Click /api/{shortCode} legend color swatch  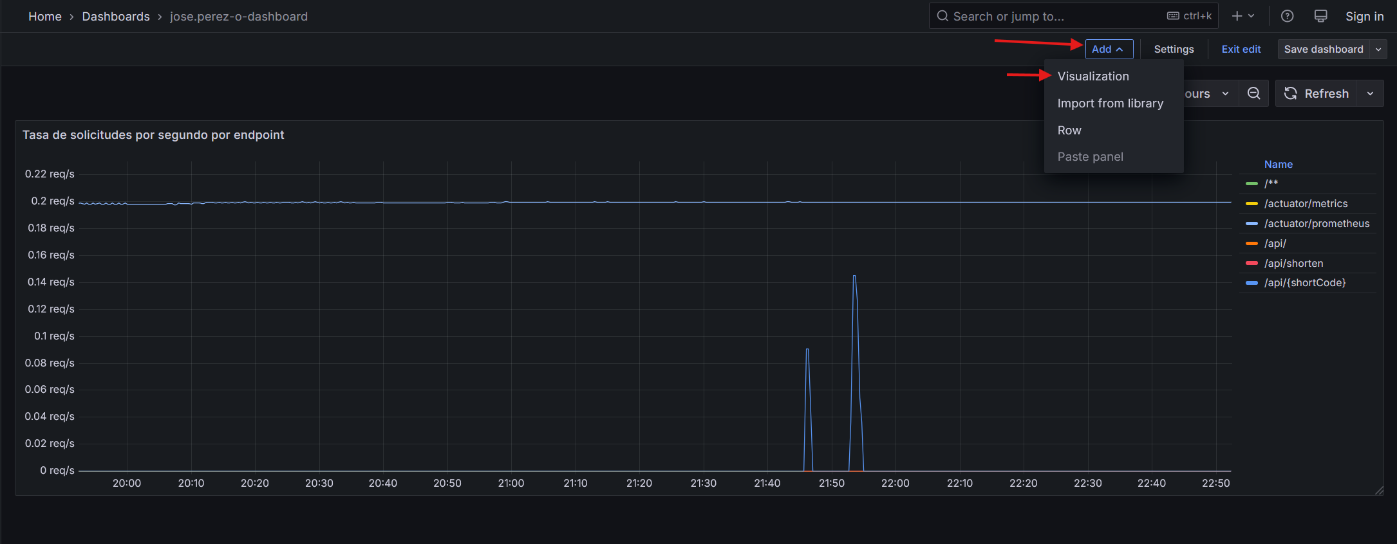1252,283
